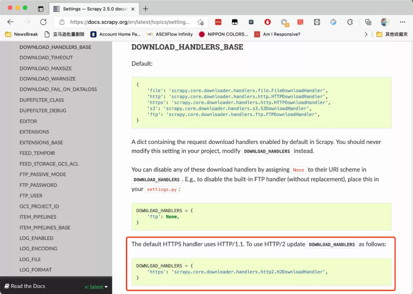Screen dimensions: 413x294
Task: Open the Collections icon
Action: click(368, 22)
